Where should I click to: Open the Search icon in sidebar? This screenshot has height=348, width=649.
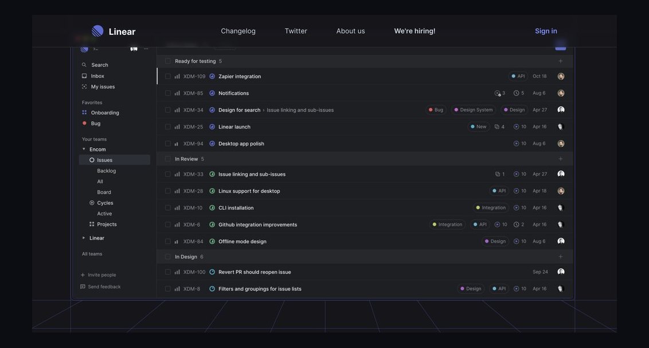coord(84,65)
